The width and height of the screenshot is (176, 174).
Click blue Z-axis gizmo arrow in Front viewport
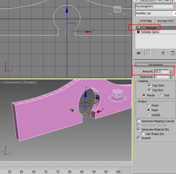67,10
